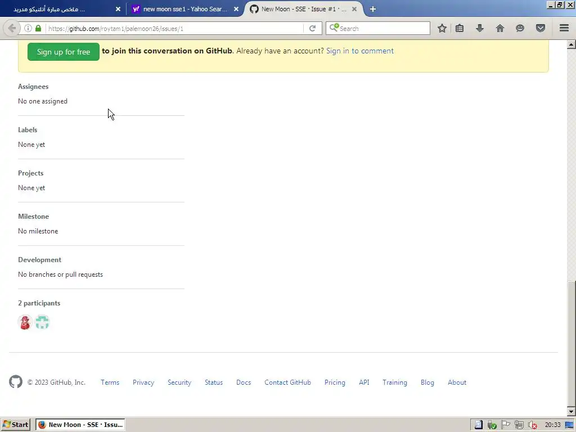Select the New Moon taskbar window button
The width and height of the screenshot is (576, 432).
click(x=80, y=425)
